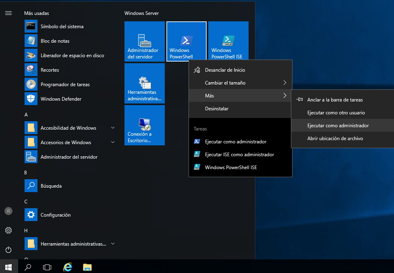This screenshot has width=394, height=273.
Task: Click the Bloc de notas label
Action: click(55, 41)
